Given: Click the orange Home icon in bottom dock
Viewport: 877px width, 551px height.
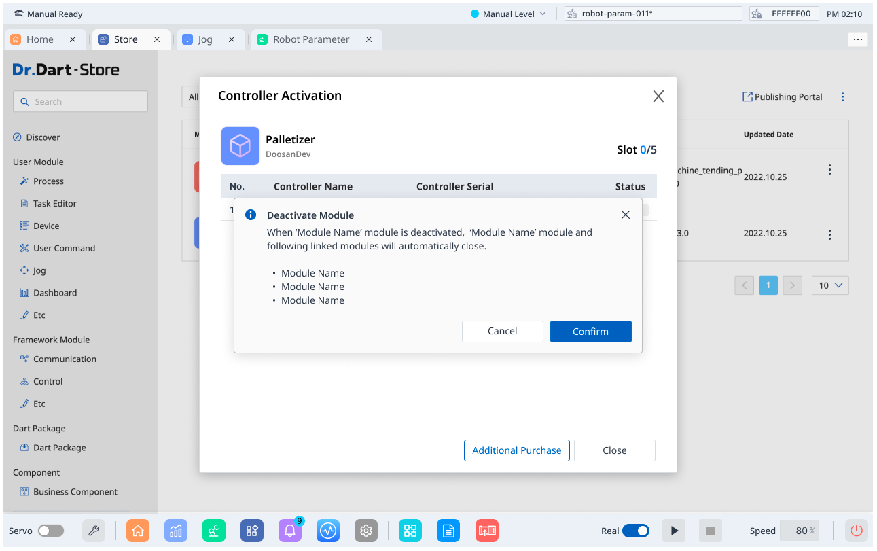Looking at the screenshot, I should (x=138, y=531).
